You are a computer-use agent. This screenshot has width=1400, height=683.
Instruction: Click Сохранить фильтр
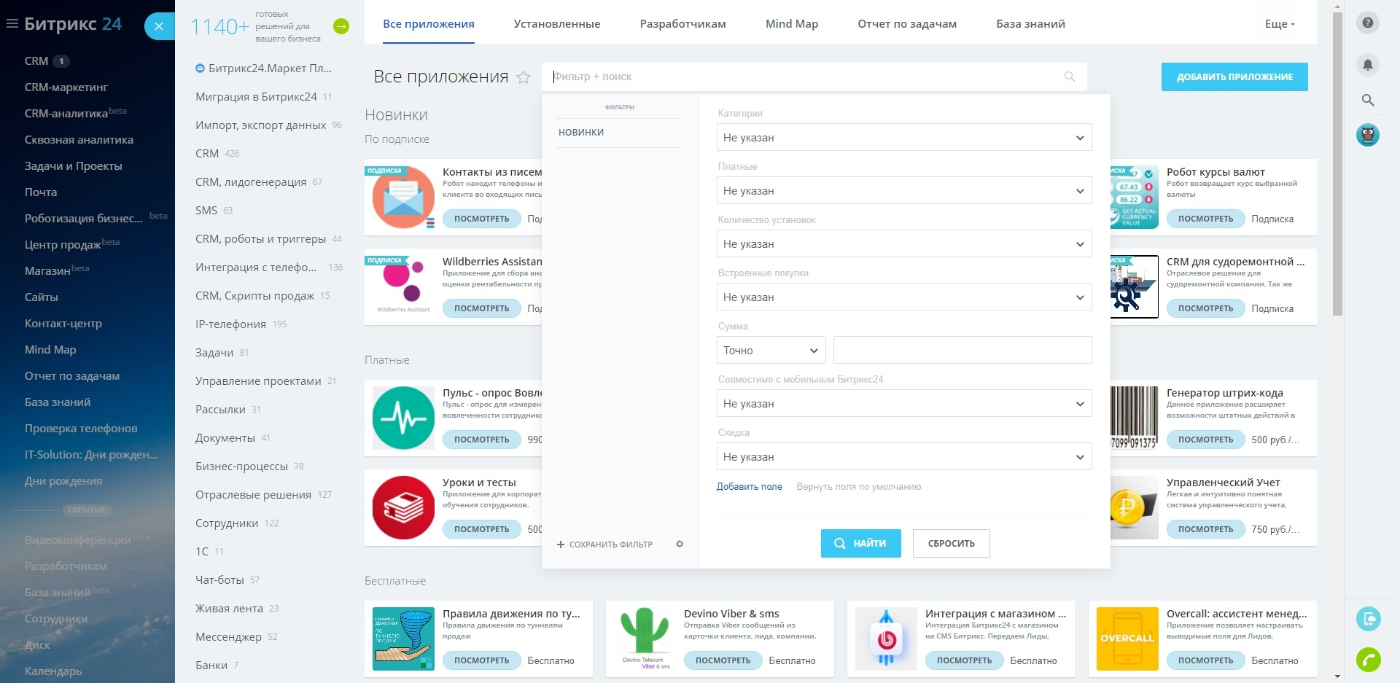pos(604,545)
